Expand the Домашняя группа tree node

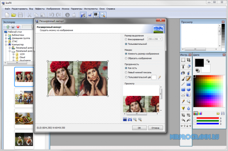click(6, 38)
